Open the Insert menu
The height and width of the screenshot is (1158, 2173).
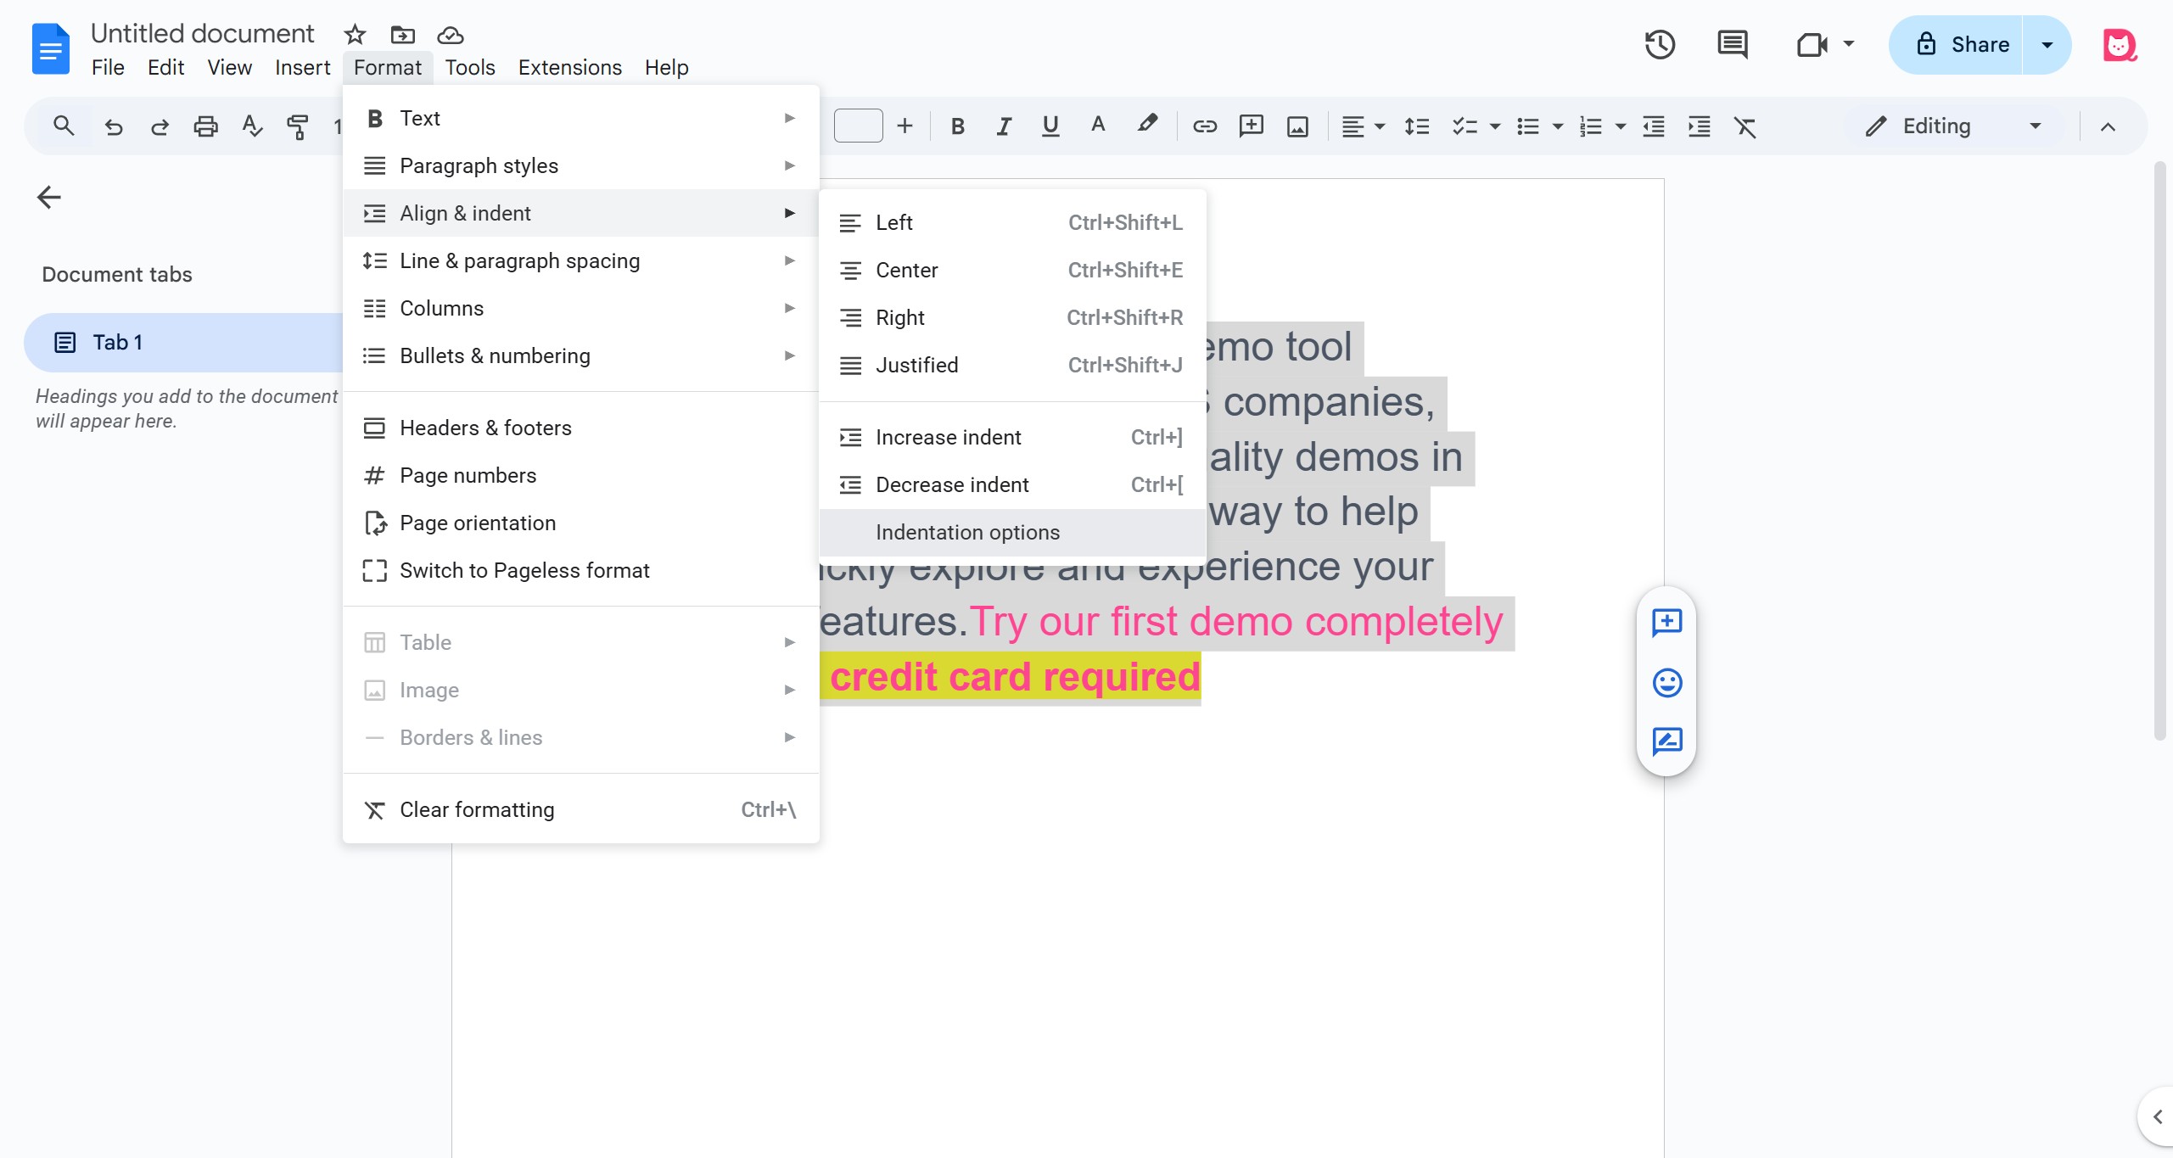(302, 67)
